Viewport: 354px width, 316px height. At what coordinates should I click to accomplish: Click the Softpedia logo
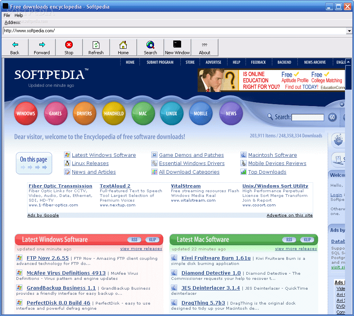tap(51, 74)
